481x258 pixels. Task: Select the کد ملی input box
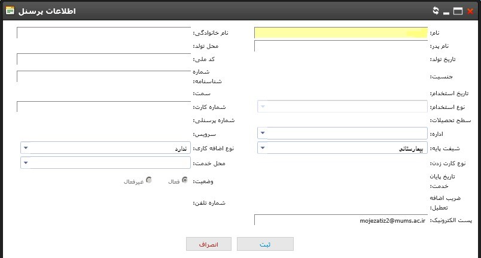click(103, 59)
